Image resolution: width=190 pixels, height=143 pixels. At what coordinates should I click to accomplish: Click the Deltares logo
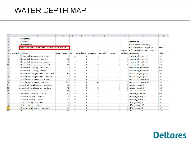[170, 135]
